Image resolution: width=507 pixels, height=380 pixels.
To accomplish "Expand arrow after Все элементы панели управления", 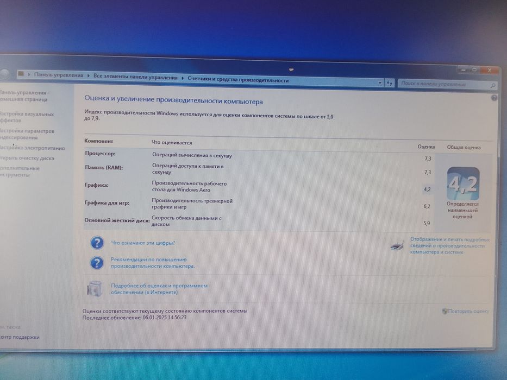I will [x=183, y=78].
